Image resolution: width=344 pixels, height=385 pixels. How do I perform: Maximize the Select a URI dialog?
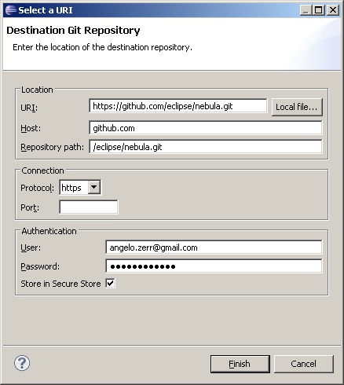click(319, 10)
